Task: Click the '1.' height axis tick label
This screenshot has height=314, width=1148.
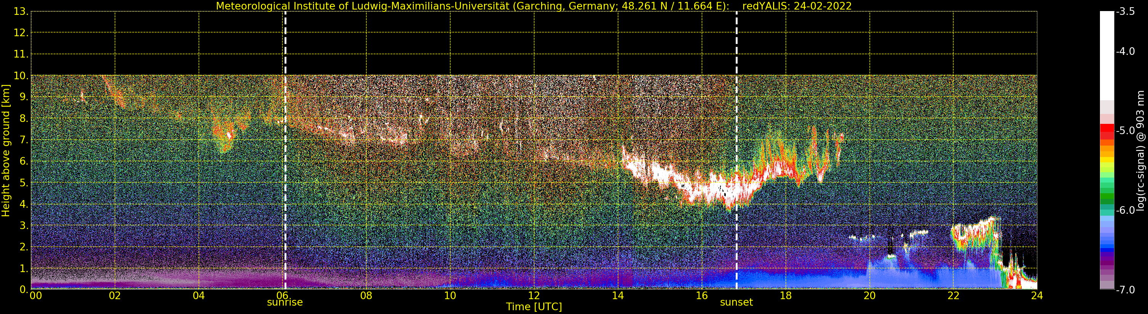Action: 24,268
